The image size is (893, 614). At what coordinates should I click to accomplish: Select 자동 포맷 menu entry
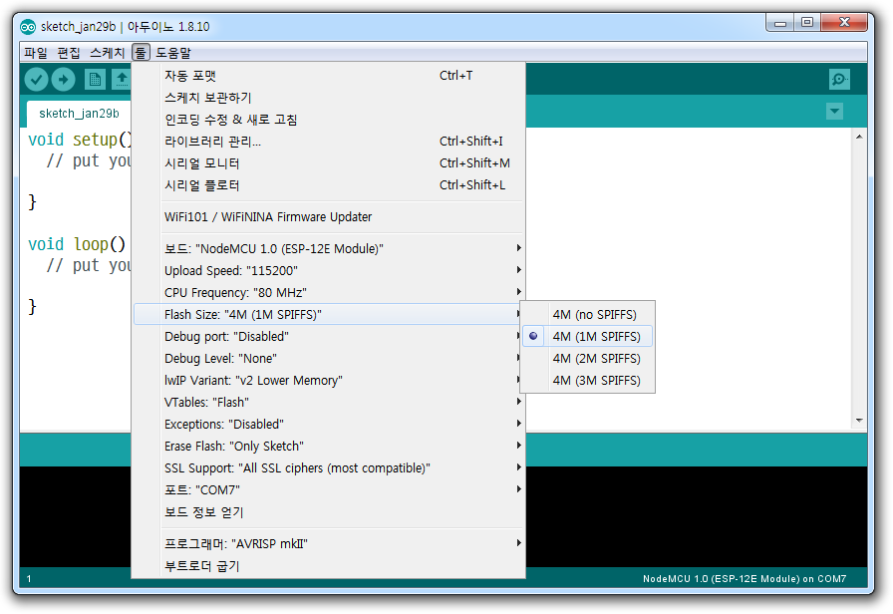click(x=329, y=76)
